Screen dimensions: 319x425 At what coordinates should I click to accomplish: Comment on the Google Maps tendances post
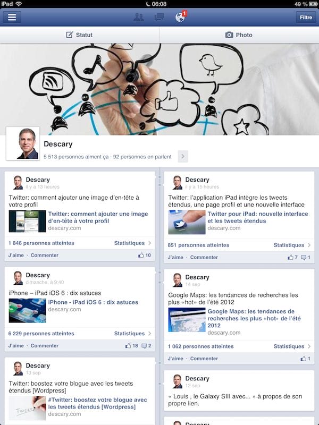click(x=204, y=359)
